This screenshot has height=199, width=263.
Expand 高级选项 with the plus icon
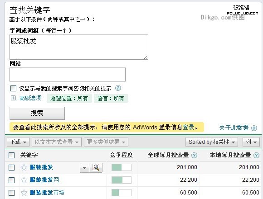(13, 98)
